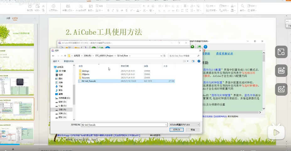Click 新建文件夹 to create a folder
291x151 pixels.
click(x=69, y=61)
